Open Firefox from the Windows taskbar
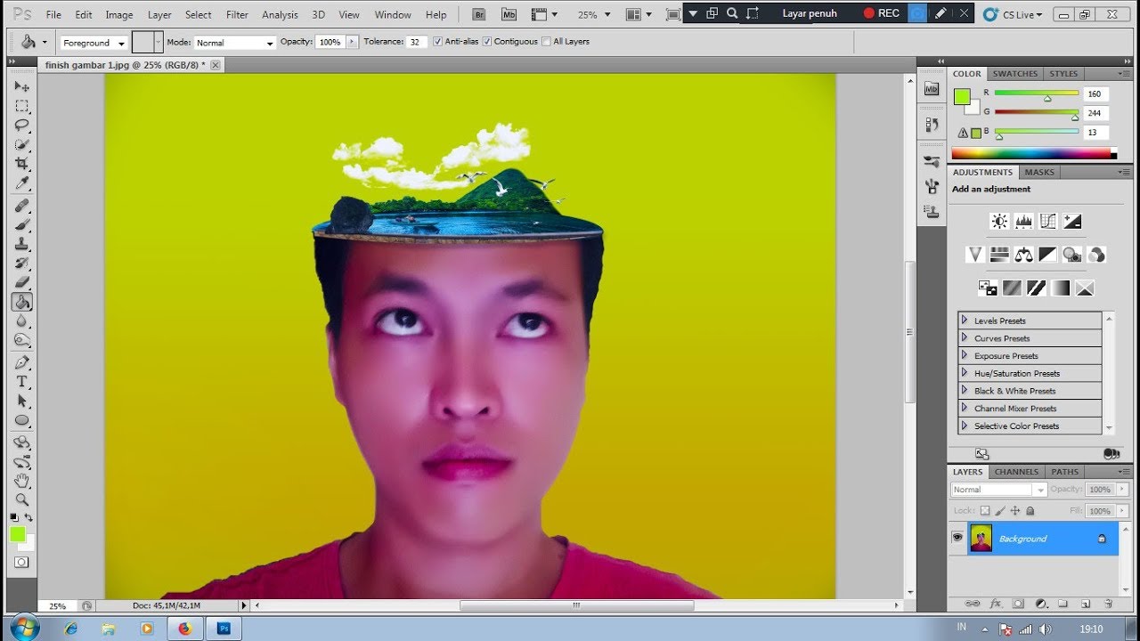The width and height of the screenshot is (1140, 641). 185,628
